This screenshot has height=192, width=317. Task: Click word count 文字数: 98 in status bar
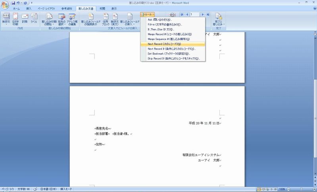pos(23,189)
